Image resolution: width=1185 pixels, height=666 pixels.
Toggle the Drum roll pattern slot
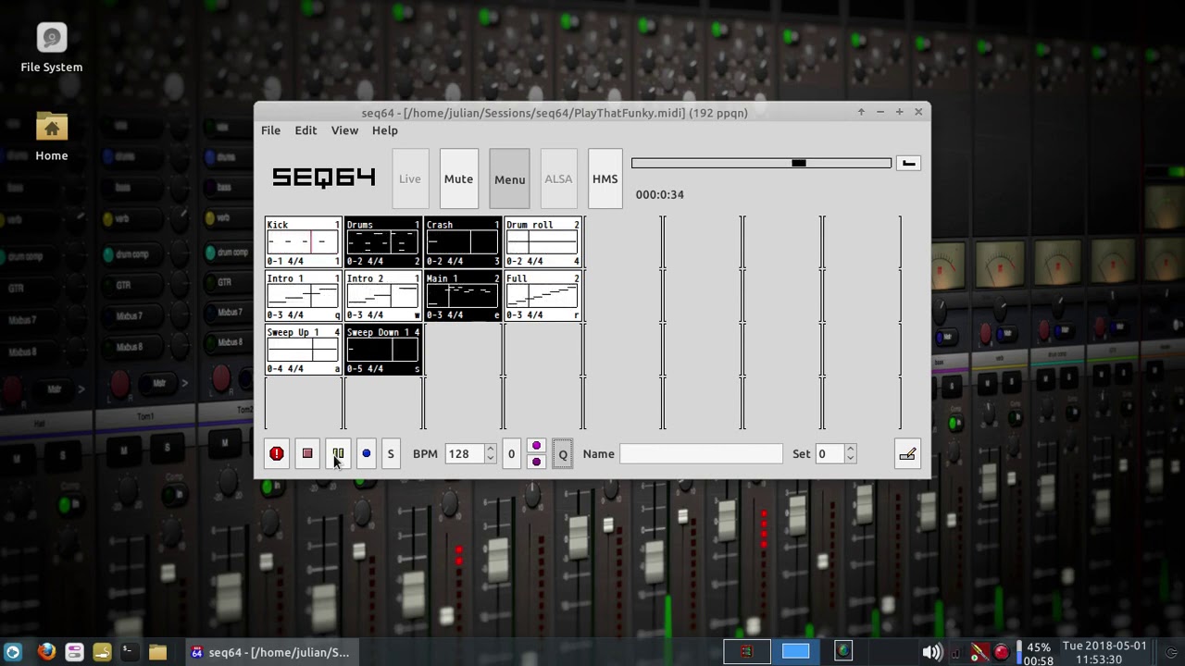click(x=543, y=242)
